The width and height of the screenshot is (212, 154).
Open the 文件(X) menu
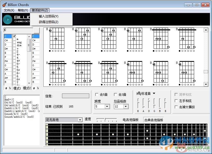pyautogui.click(x=9, y=10)
